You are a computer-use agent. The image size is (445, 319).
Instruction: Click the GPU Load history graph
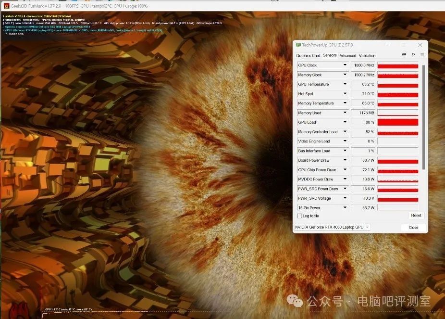pyautogui.click(x=397, y=122)
